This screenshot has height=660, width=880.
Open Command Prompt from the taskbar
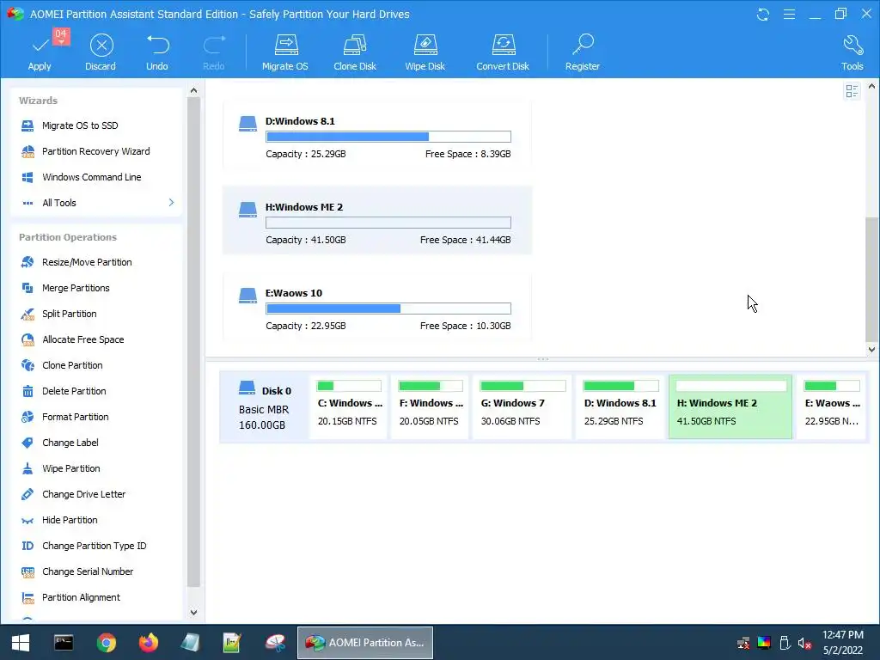pos(64,643)
